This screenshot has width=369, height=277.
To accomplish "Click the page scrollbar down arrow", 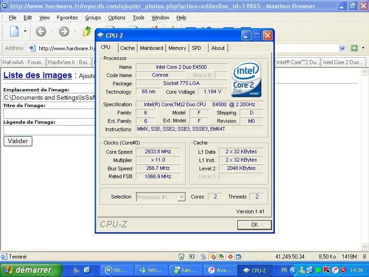I will [x=364, y=247].
